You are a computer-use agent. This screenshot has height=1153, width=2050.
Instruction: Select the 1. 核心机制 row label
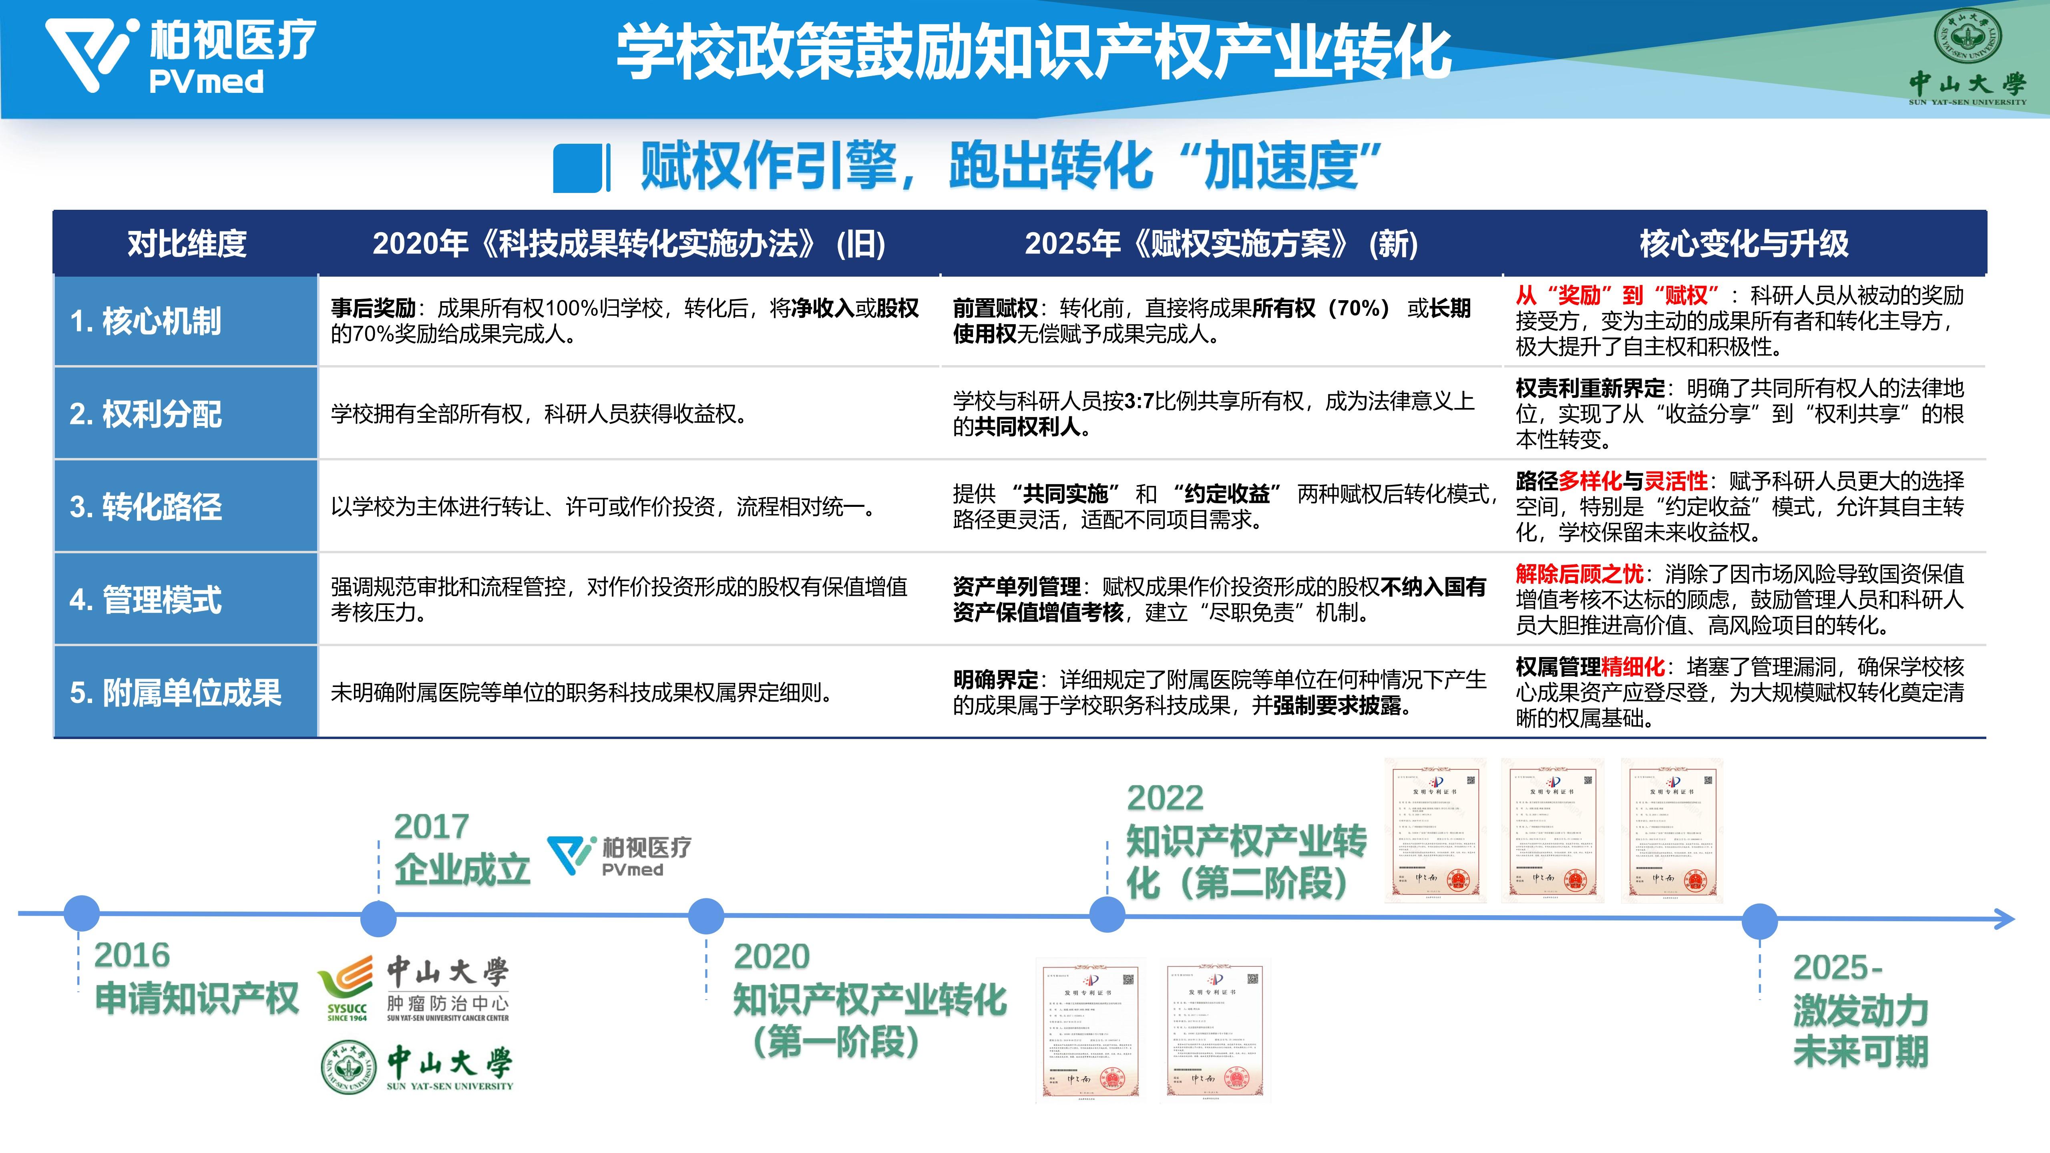146,321
